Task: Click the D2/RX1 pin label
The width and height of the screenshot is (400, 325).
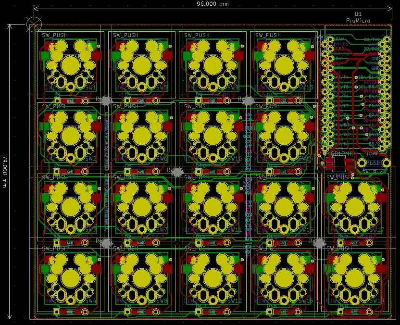Action: (x=371, y=49)
